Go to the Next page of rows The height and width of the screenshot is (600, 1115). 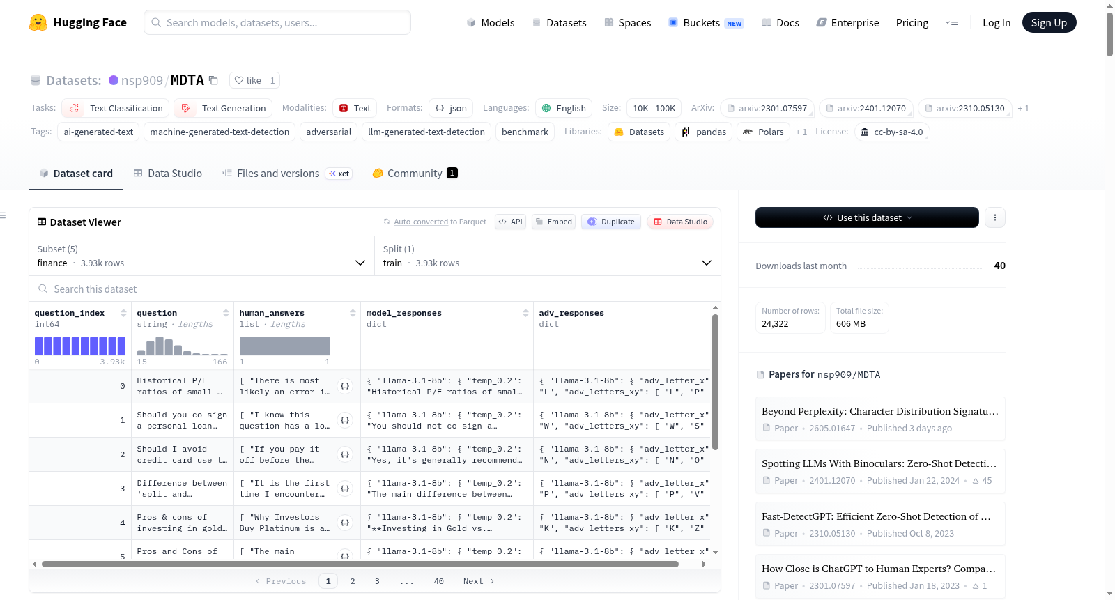[479, 581]
